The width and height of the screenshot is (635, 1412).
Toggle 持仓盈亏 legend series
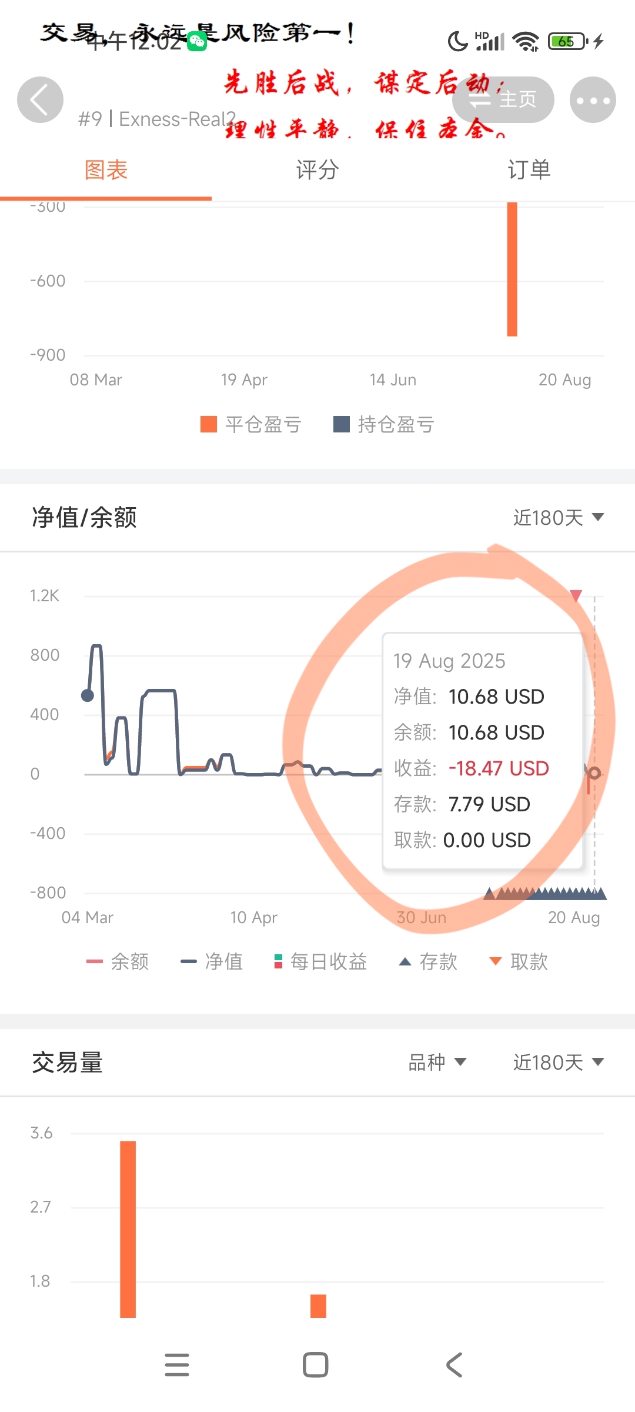tap(384, 424)
